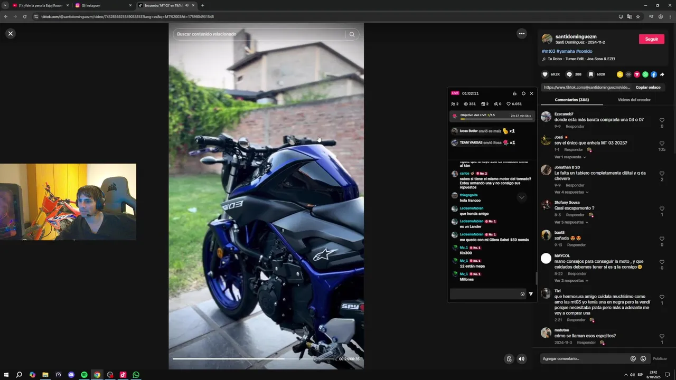Open Ezecanob7's avatar in comments
Viewport: 676px width, 380px height.
click(546, 117)
